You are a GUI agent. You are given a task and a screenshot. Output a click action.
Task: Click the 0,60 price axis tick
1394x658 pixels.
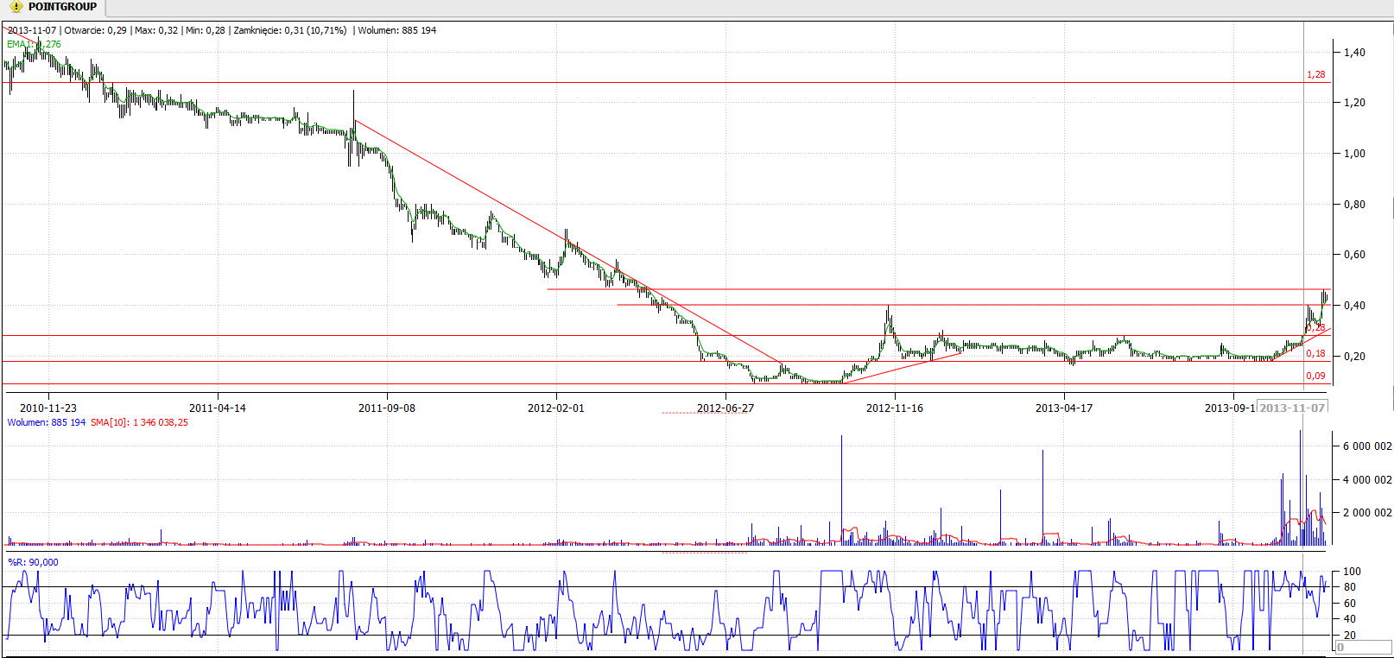click(x=1354, y=254)
